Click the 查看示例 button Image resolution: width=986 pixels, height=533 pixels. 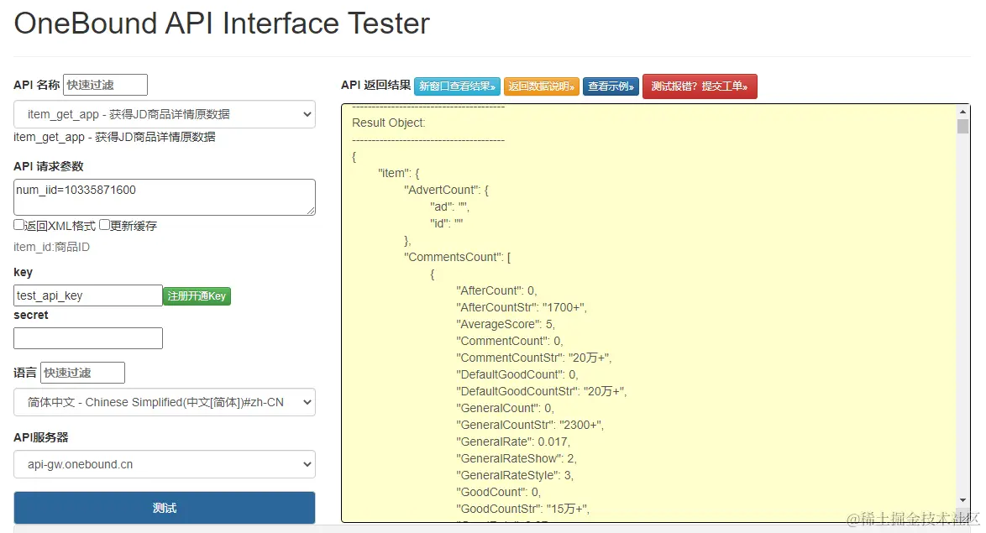pos(611,86)
